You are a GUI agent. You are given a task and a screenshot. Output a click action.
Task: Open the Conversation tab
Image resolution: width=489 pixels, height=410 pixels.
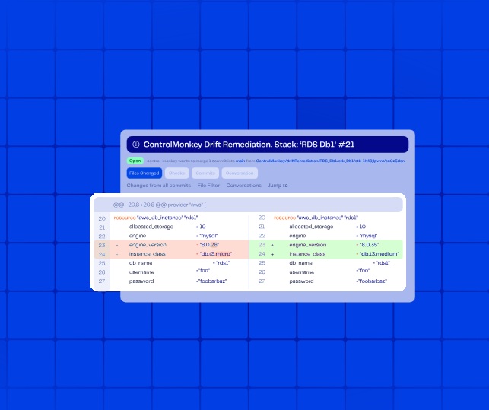240,173
